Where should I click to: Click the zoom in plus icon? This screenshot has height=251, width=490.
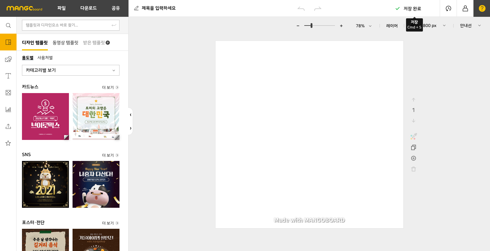tap(341, 26)
